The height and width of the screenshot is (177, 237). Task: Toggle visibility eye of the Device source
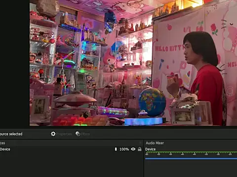[133, 149]
